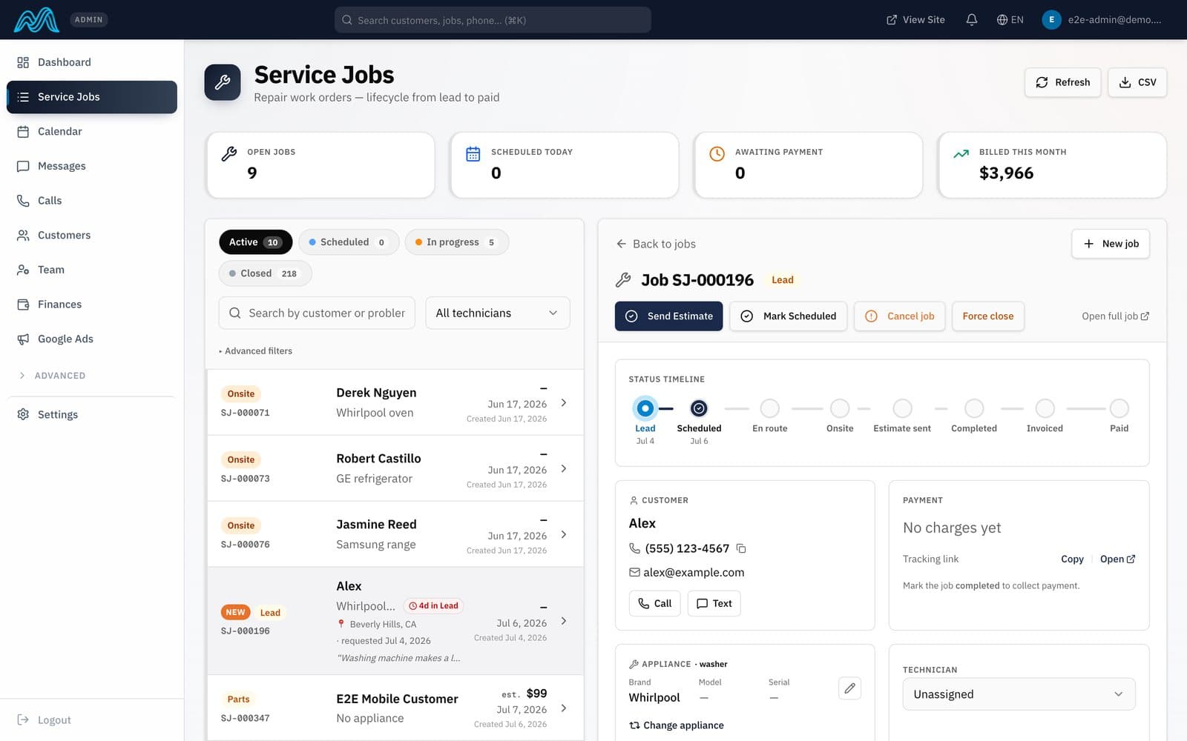Open Finances in the sidebar
This screenshot has height=741, width=1187.
tap(92, 304)
